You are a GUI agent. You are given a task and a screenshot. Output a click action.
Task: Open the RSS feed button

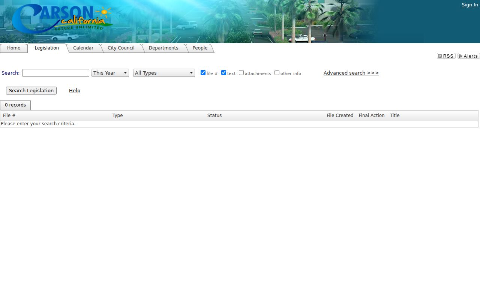pyautogui.click(x=446, y=56)
